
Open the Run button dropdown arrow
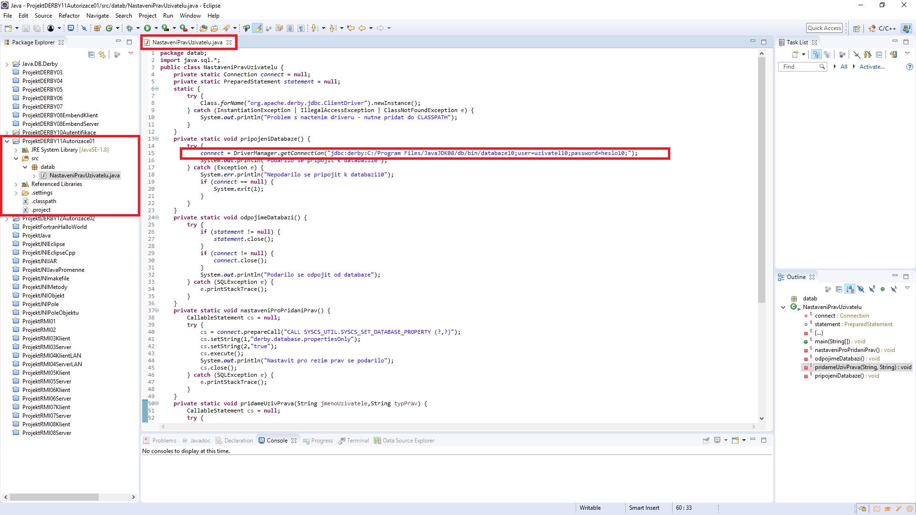(x=156, y=28)
